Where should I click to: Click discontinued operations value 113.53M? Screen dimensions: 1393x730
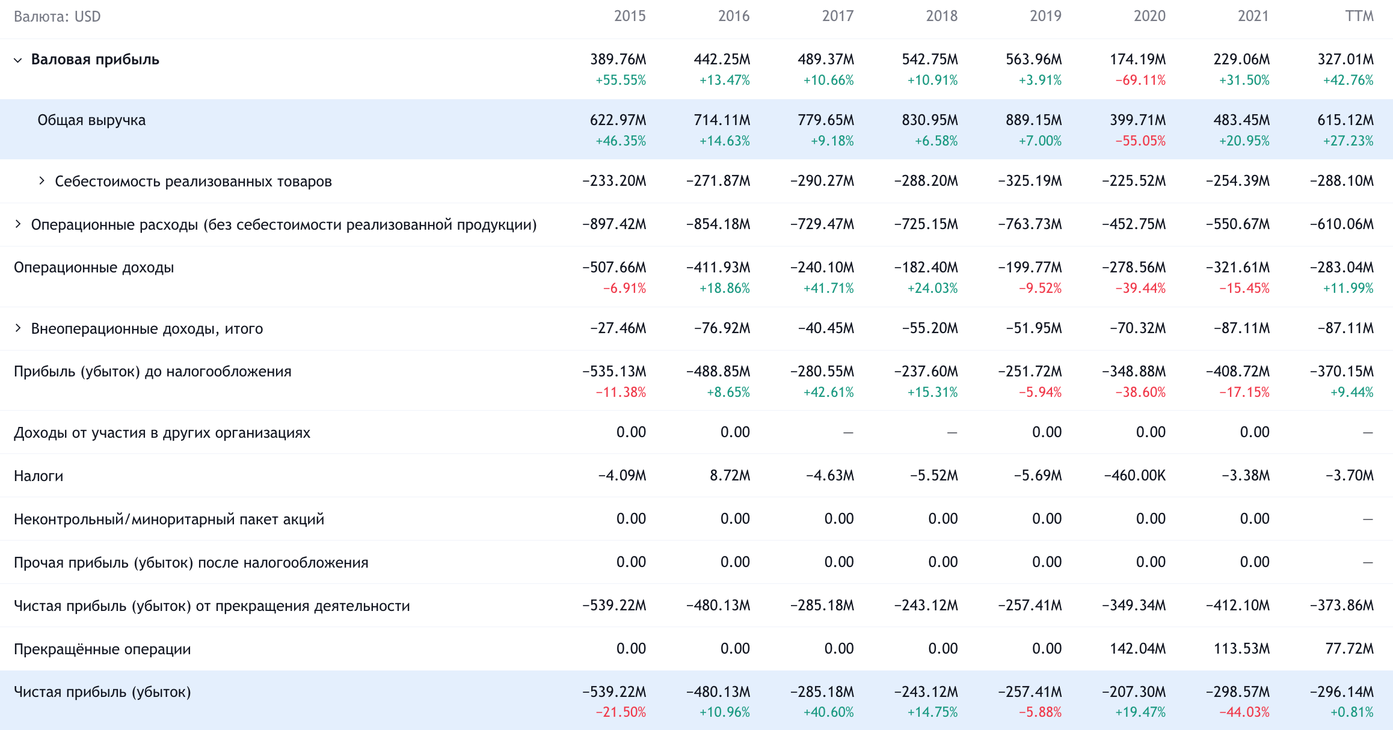[x=1241, y=649]
